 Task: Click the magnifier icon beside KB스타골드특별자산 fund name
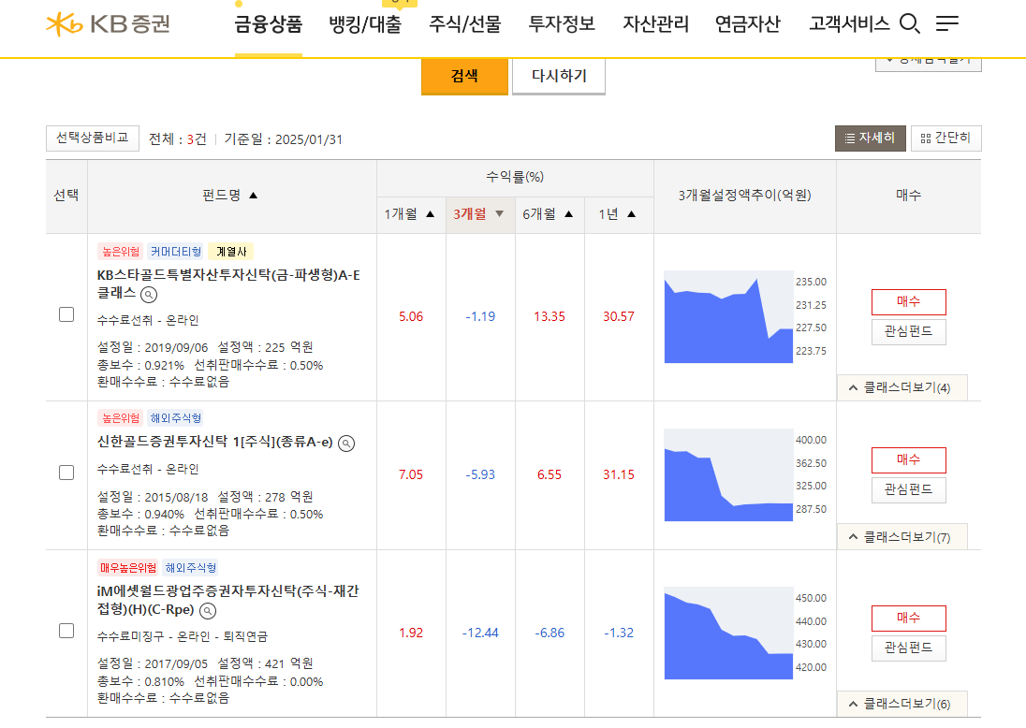tap(149, 294)
